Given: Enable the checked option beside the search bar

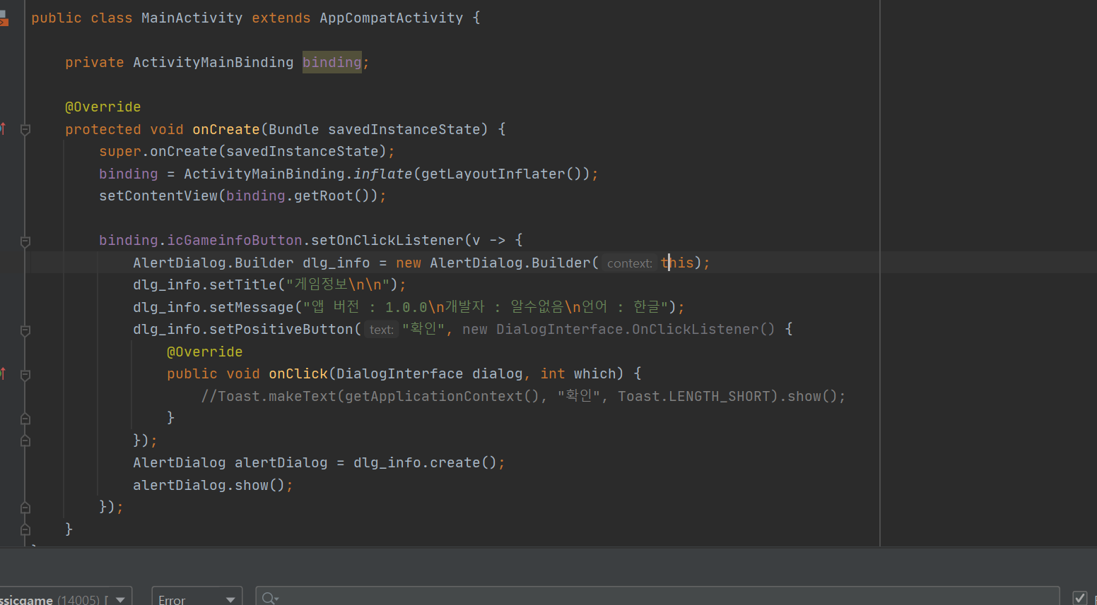Looking at the screenshot, I should tap(1081, 597).
